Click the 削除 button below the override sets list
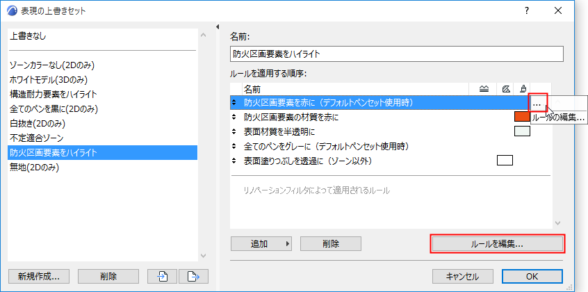This screenshot has height=292, width=588. (108, 277)
